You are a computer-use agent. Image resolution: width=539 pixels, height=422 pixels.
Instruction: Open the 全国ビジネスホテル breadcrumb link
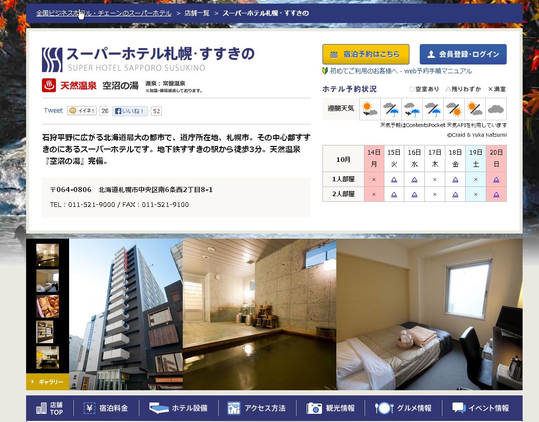click(103, 13)
